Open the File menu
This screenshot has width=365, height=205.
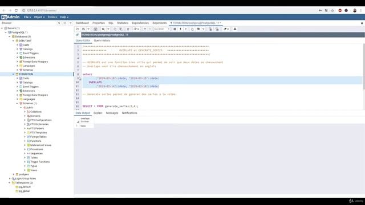pyautogui.click(x=27, y=17)
